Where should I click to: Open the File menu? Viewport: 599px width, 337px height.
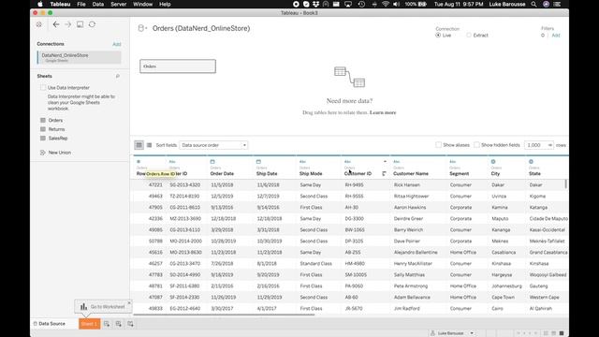pyautogui.click(x=81, y=4)
